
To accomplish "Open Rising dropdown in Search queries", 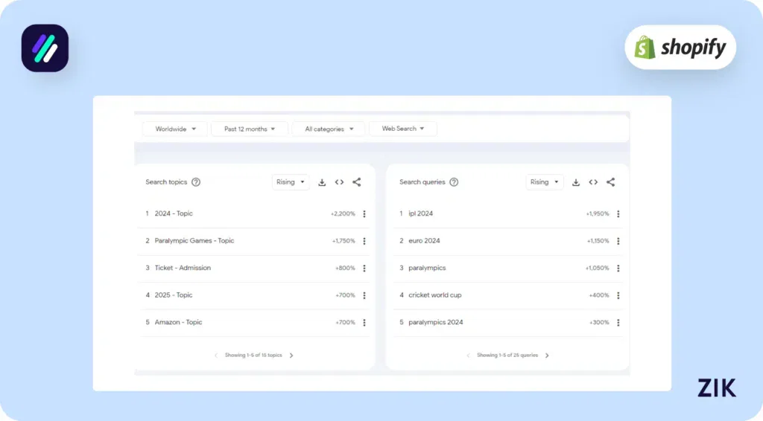I will point(544,182).
